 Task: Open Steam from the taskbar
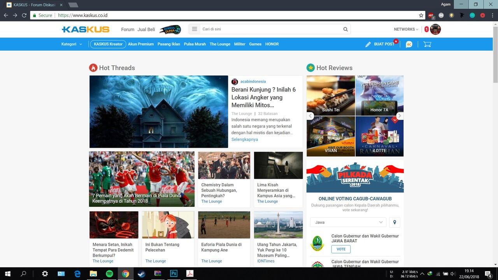click(x=141, y=274)
